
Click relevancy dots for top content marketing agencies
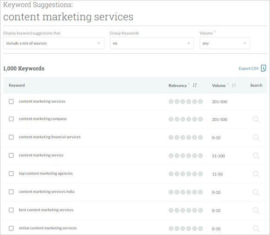(x=186, y=174)
